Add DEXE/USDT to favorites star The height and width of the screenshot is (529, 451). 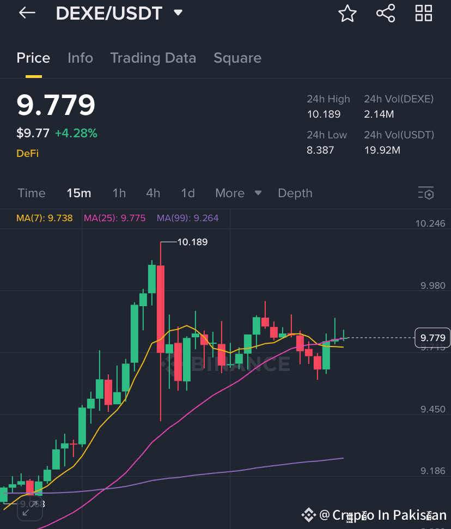[347, 13]
